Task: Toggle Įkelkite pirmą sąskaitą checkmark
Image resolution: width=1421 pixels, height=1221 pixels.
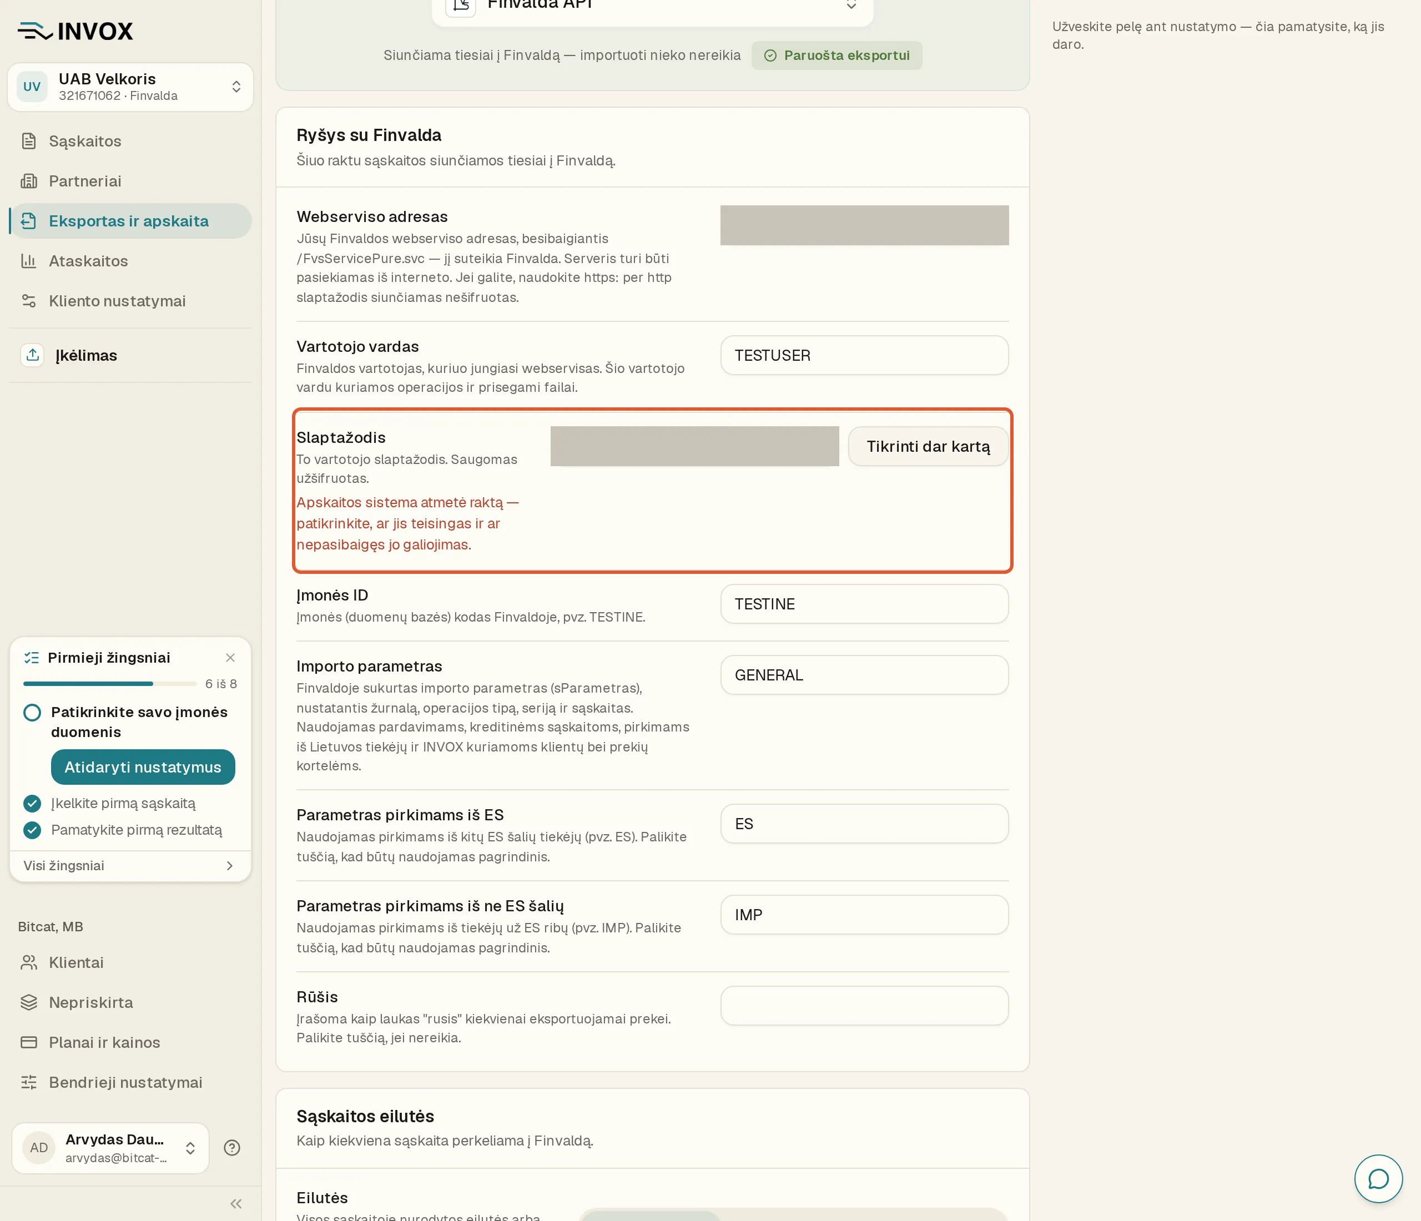Action: tap(32, 804)
